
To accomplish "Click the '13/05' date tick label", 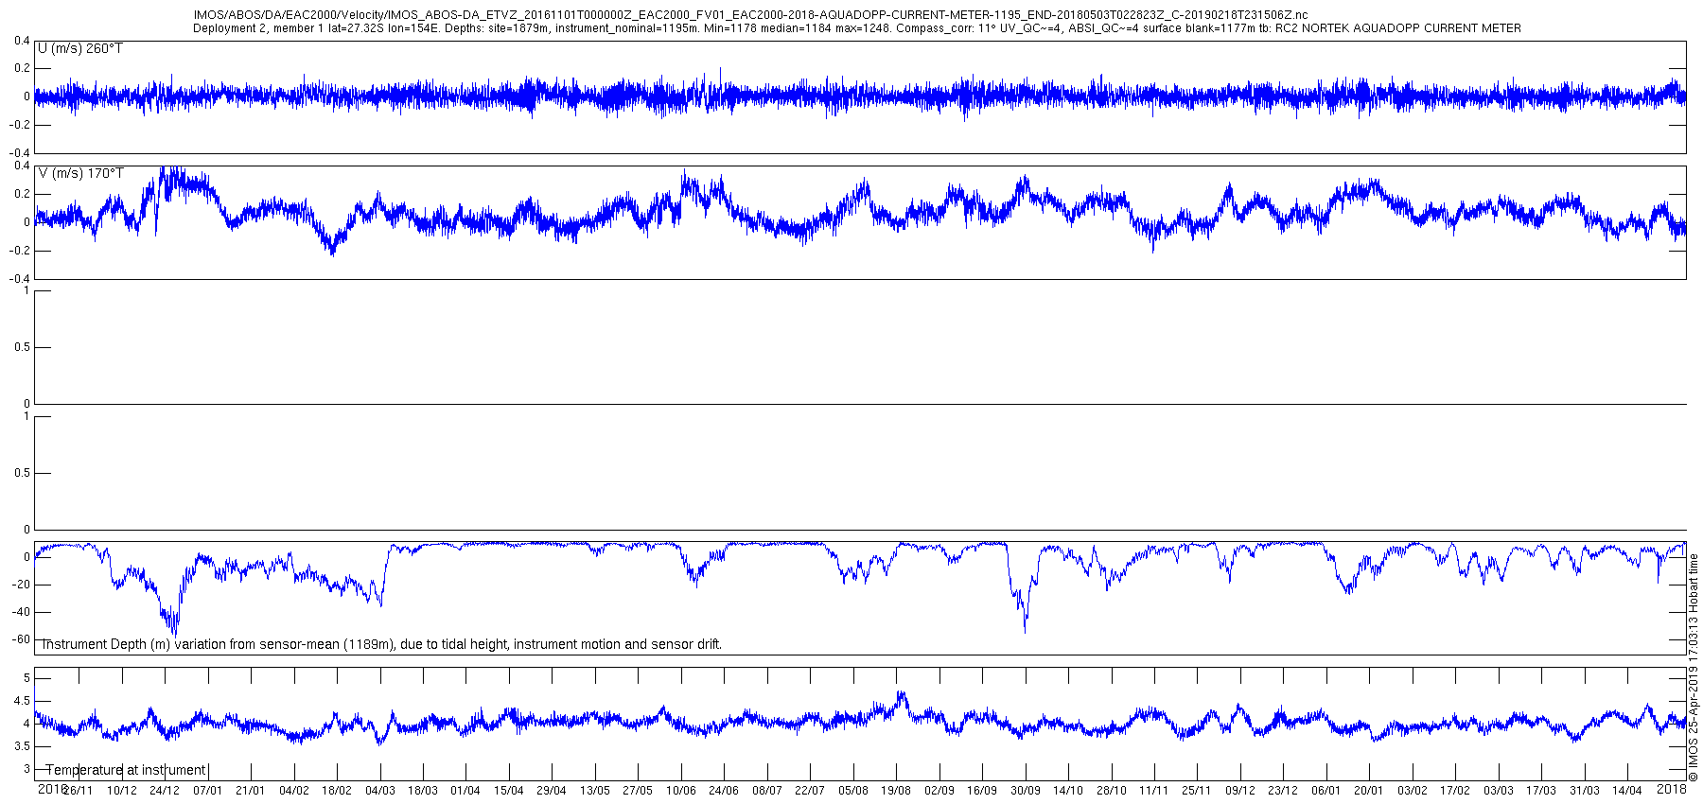I will (595, 791).
